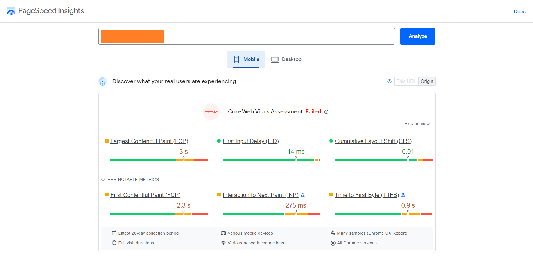Click the LCP distribution bar
This screenshot has width=533, height=261.
point(159,160)
